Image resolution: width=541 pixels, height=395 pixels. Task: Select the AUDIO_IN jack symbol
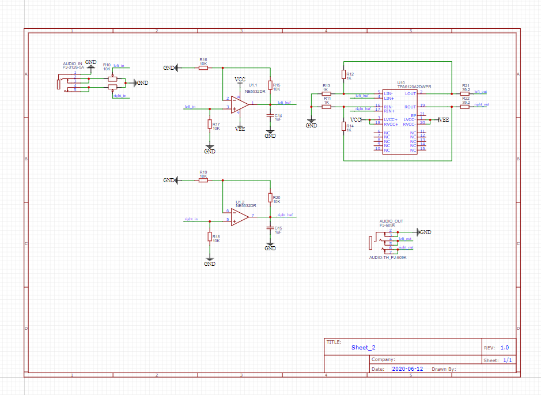pyautogui.click(x=69, y=83)
